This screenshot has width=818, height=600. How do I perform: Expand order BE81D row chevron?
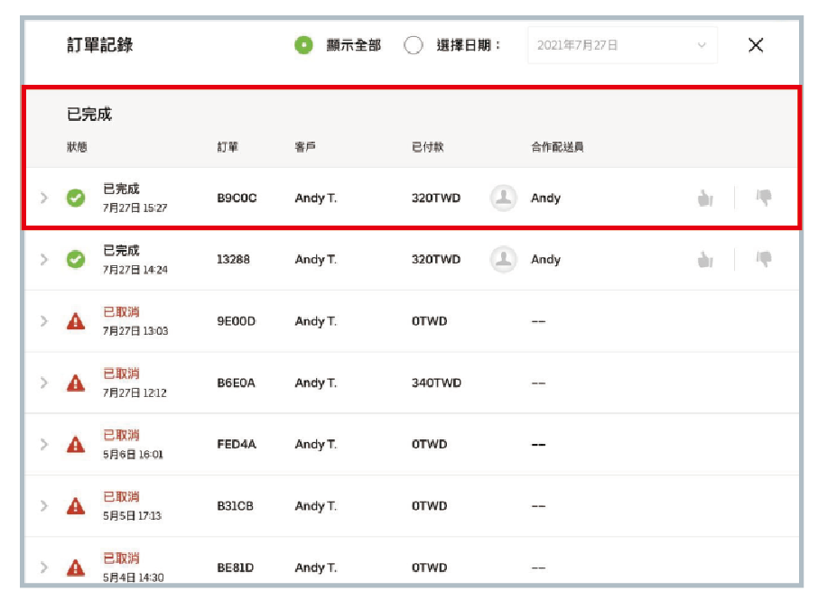point(44,568)
